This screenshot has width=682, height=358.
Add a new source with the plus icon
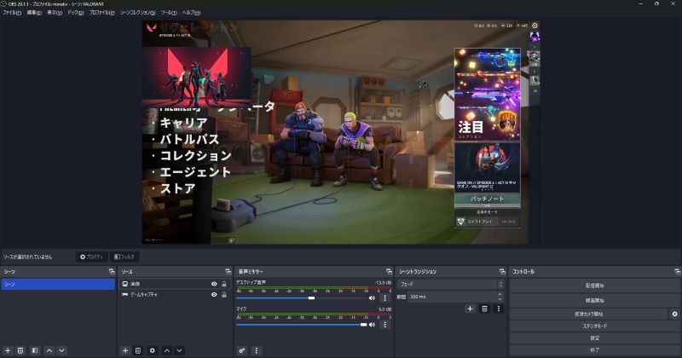[x=125, y=350]
